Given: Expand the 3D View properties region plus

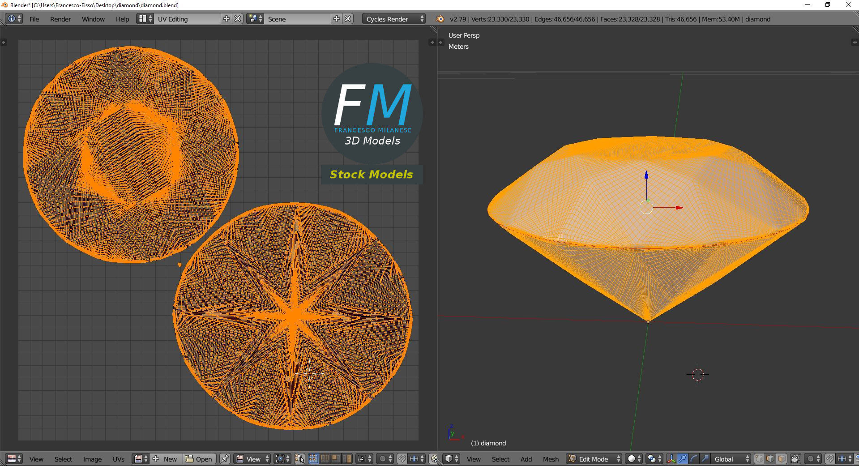Looking at the screenshot, I should click(x=854, y=42).
